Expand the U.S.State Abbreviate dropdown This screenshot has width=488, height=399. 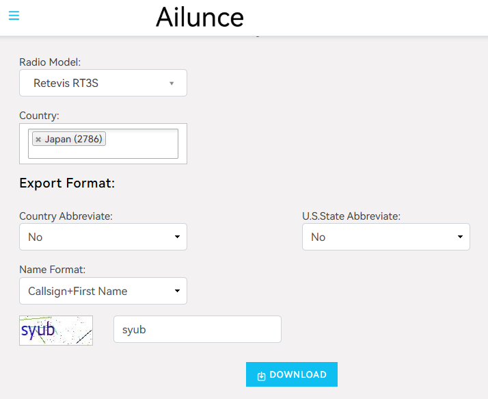pyautogui.click(x=385, y=237)
